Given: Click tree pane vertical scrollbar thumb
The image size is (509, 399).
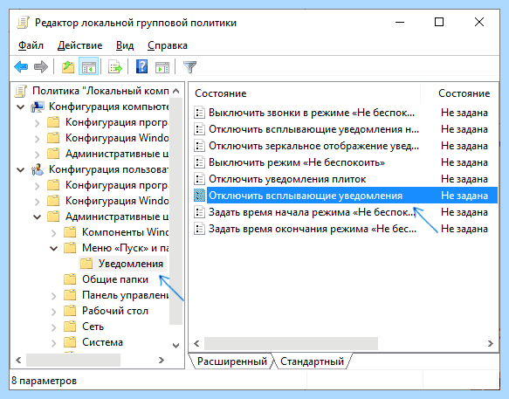Looking at the screenshot, I should click(x=176, y=211).
